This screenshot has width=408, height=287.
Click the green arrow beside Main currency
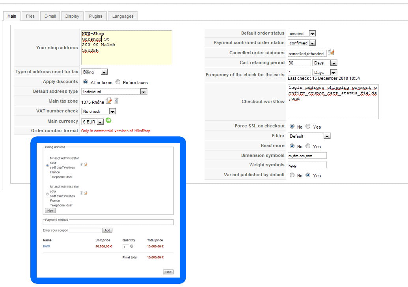point(108,120)
